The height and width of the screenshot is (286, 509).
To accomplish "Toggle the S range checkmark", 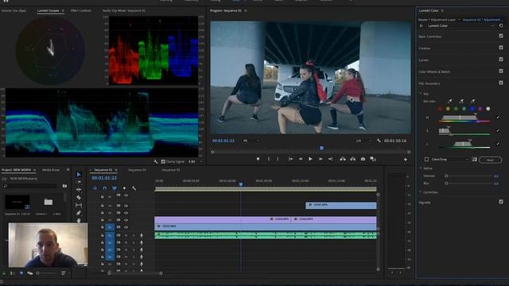I will tap(498, 130).
